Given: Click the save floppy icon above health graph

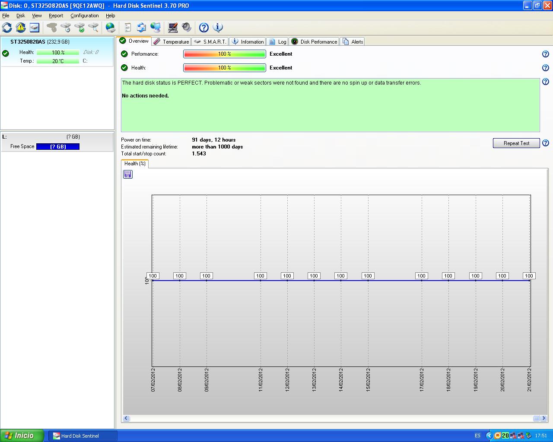Looking at the screenshot, I should [128, 174].
